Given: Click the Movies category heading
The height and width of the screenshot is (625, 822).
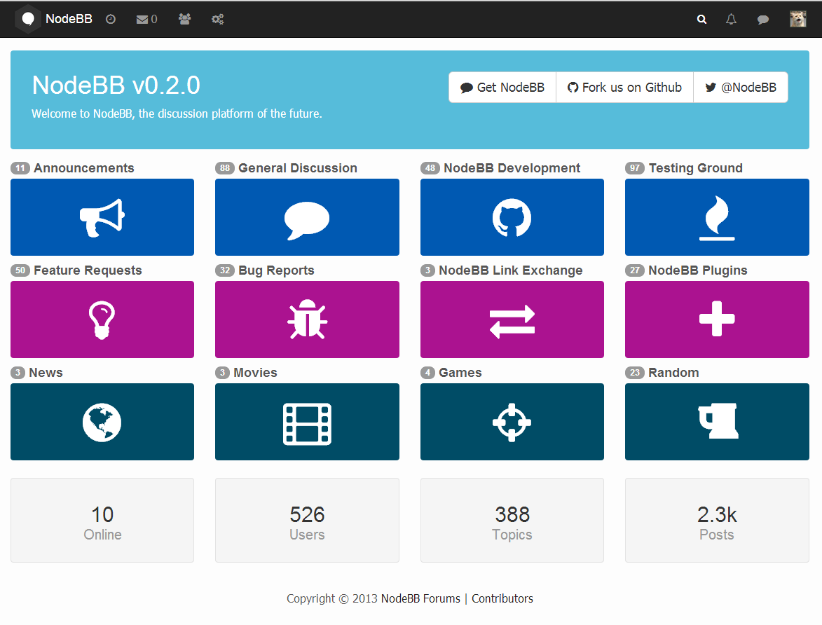Looking at the screenshot, I should (255, 372).
